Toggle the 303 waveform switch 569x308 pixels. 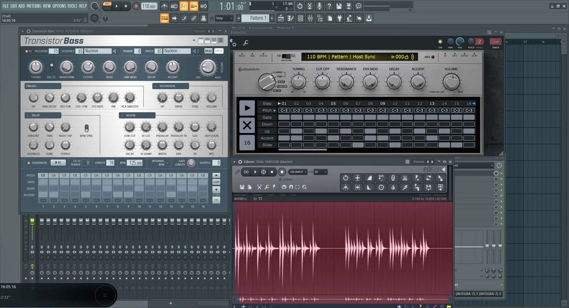(52, 67)
